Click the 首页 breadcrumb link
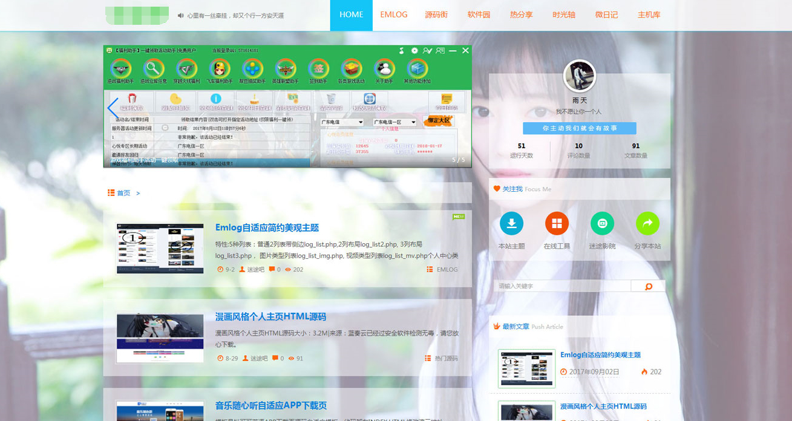 123,193
